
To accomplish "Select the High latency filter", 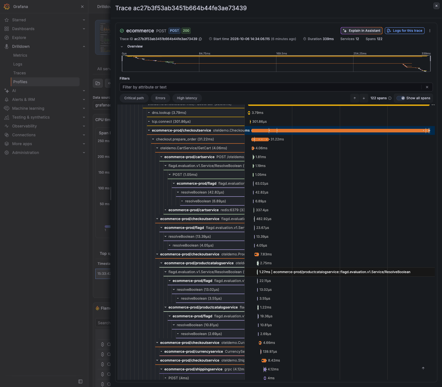I will (x=187, y=98).
